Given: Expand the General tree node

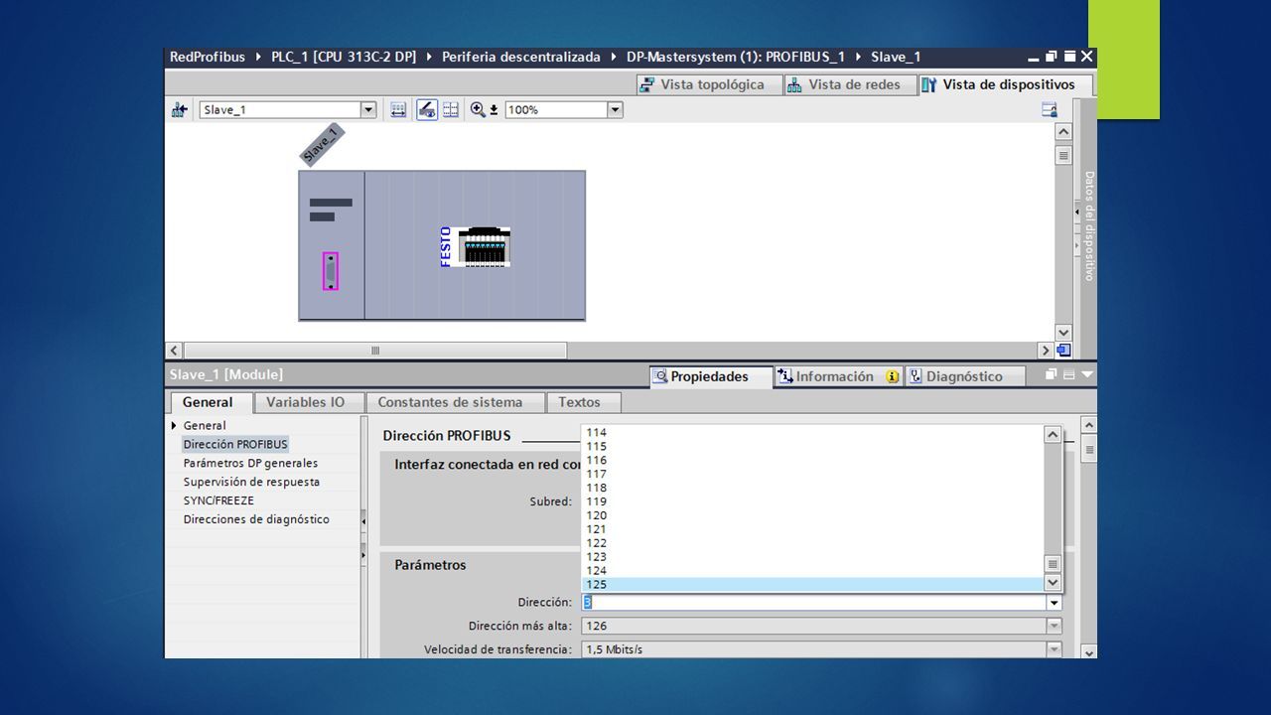Looking at the screenshot, I should [174, 426].
